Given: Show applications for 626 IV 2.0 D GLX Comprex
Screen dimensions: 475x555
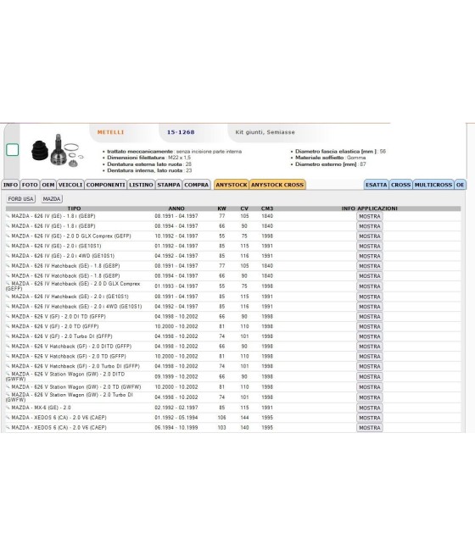Looking at the screenshot, I should click(370, 236).
